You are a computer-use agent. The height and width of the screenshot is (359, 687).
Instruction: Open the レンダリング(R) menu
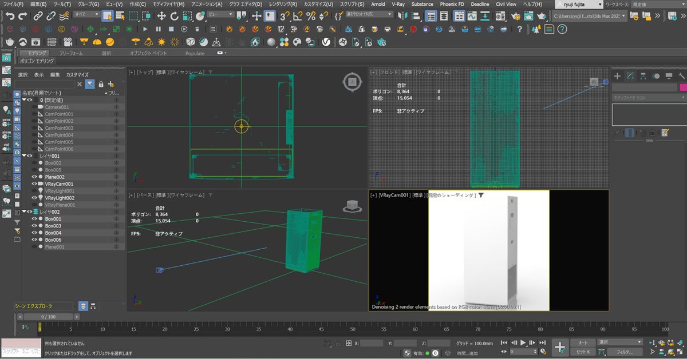(283, 4)
